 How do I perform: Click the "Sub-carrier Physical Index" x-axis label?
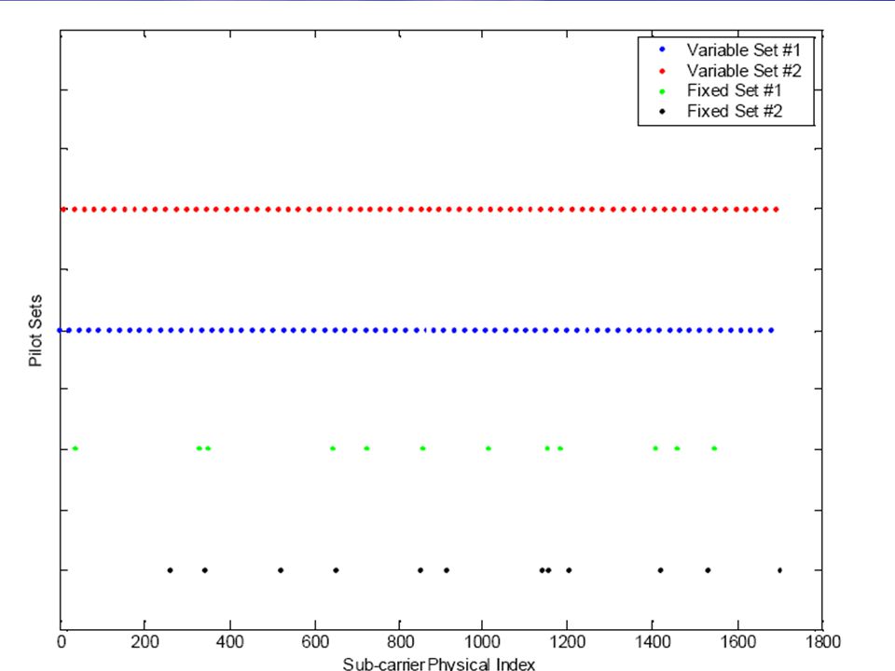click(x=438, y=664)
